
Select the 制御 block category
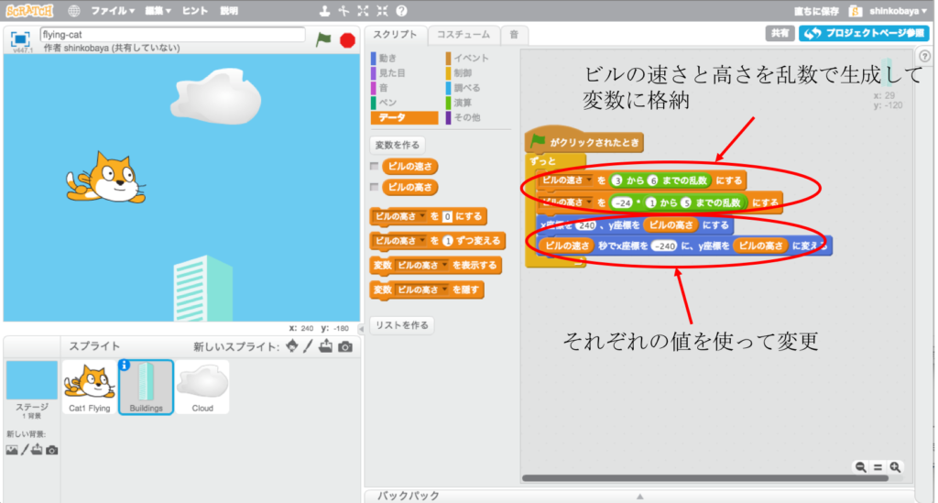(463, 73)
